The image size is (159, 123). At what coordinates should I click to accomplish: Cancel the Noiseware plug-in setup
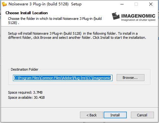142,115
